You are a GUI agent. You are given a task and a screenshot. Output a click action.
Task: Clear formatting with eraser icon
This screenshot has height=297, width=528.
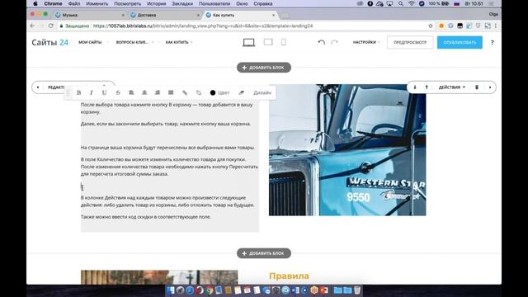[x=242, y=92]
